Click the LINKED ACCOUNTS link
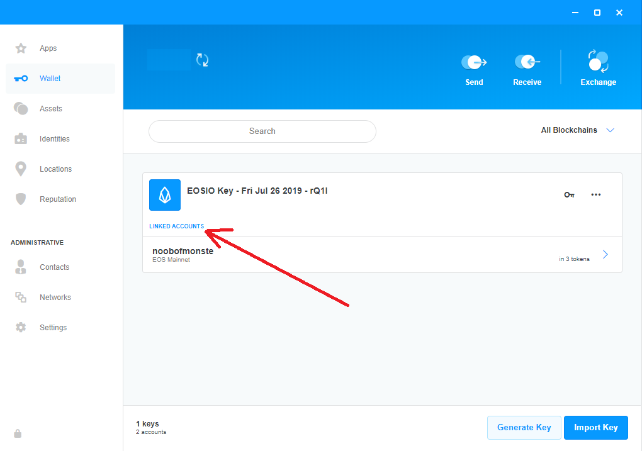 (x=176, y=226)
